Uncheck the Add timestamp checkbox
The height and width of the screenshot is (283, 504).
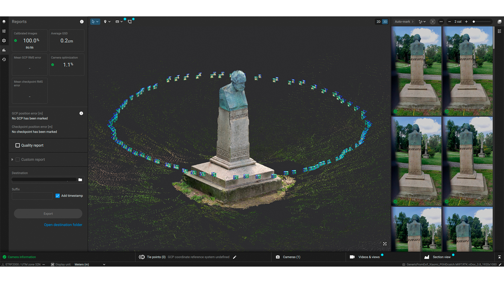[58, 196]
